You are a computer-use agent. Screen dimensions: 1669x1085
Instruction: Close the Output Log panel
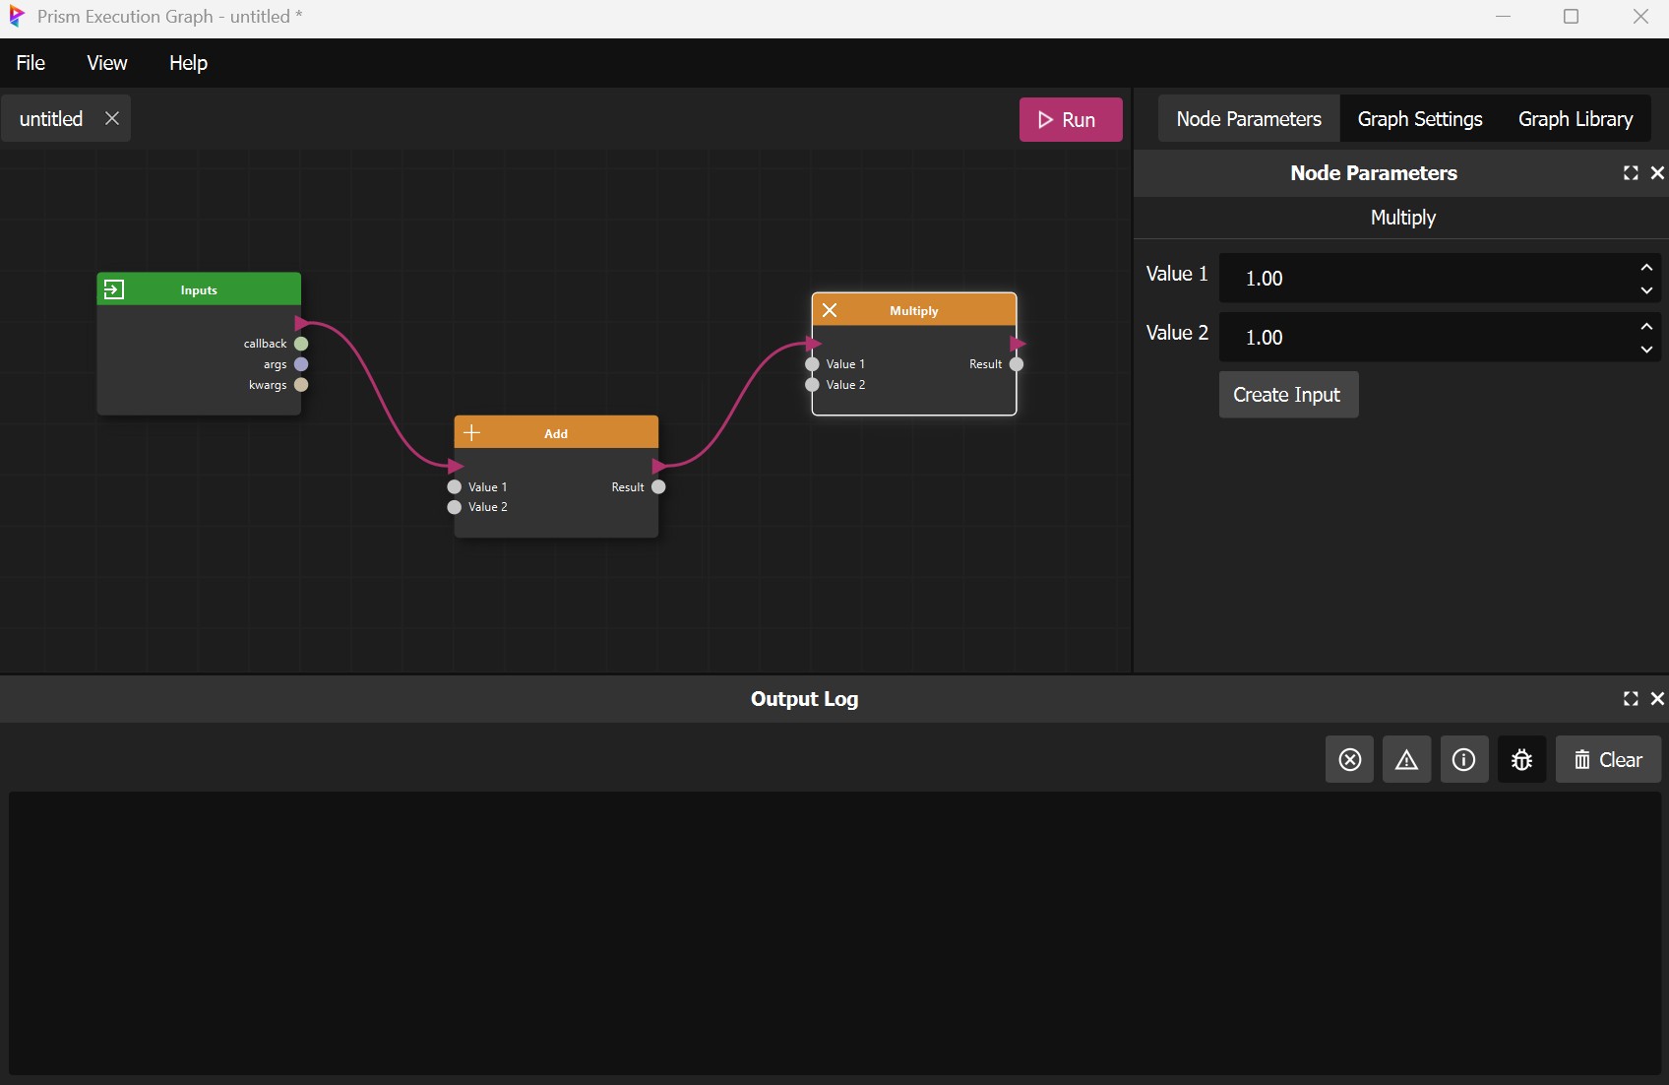1657,699
